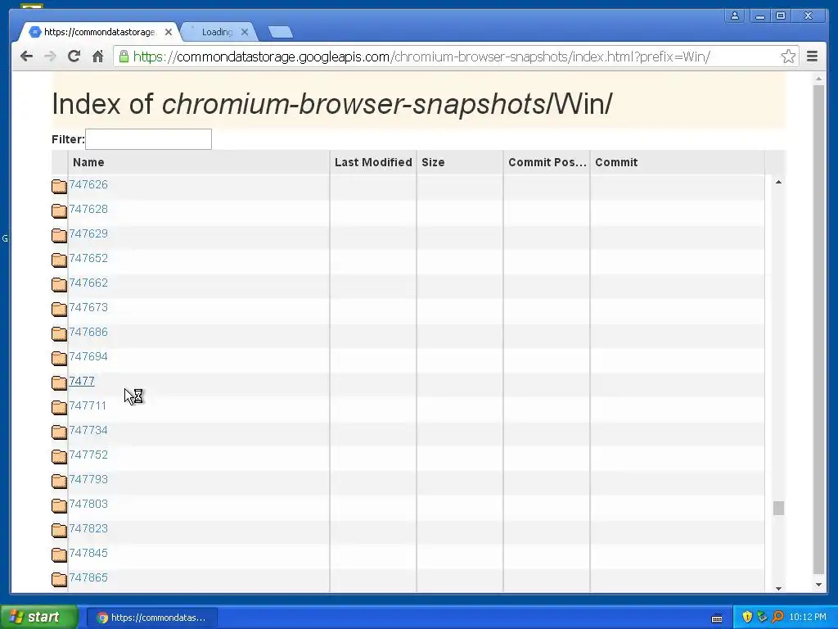Open folder link 747803
Screen dimensions: 838x629
88,505
